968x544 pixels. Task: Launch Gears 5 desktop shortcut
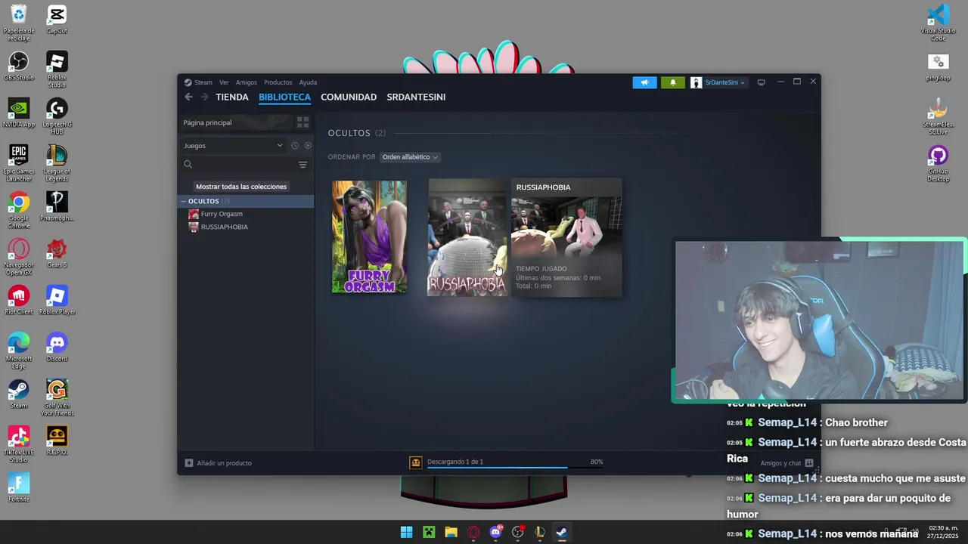tap(57, 254)
